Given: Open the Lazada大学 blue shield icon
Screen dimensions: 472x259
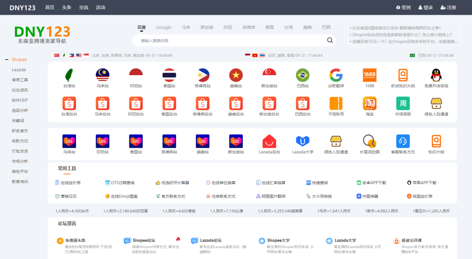Looking at the screenshot, I should pyautogui.click(x=302, y=141).
